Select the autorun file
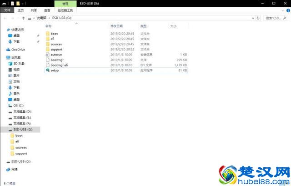Screen dimensions: 291x186 coord(55,55)
